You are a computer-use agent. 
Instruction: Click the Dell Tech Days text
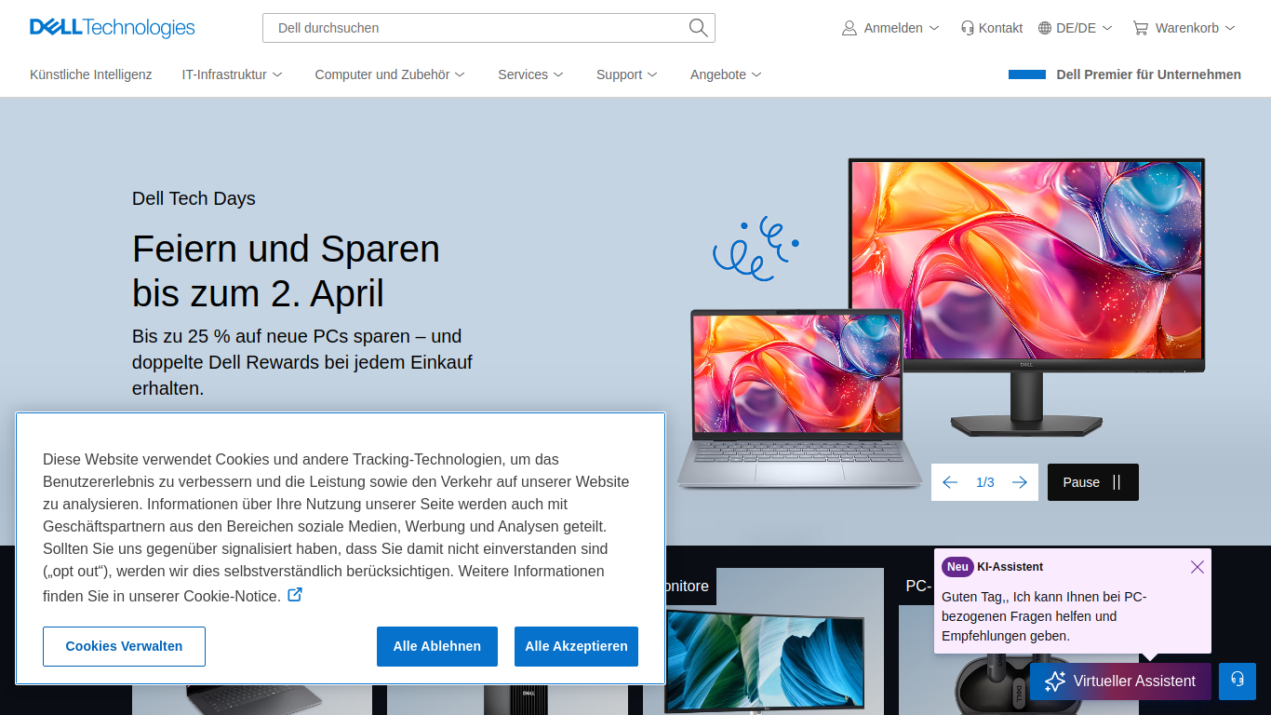[194, 198]
